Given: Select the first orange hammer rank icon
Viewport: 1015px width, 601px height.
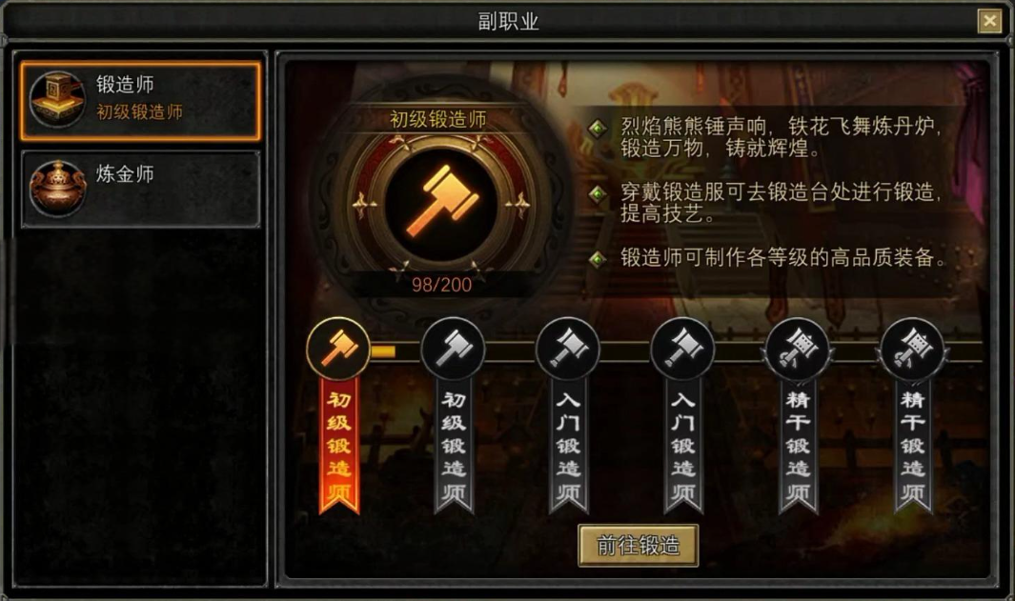Looking at the screenshot, I should [338, 349].
